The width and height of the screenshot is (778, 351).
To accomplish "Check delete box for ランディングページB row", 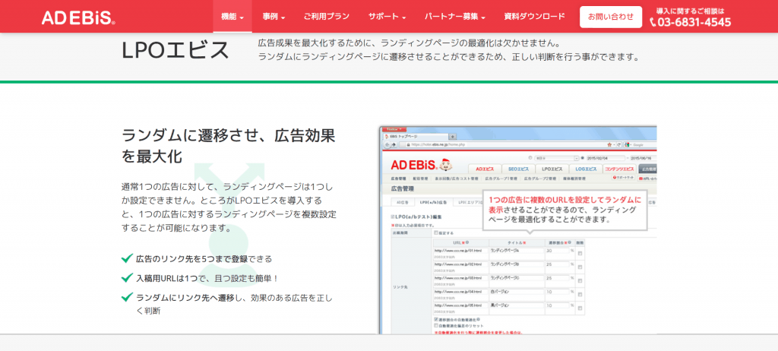I will 580,266.
